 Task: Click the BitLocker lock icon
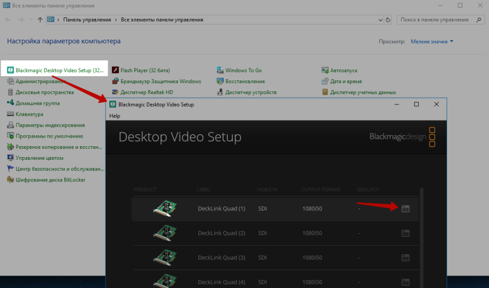[x=11, y=180]
